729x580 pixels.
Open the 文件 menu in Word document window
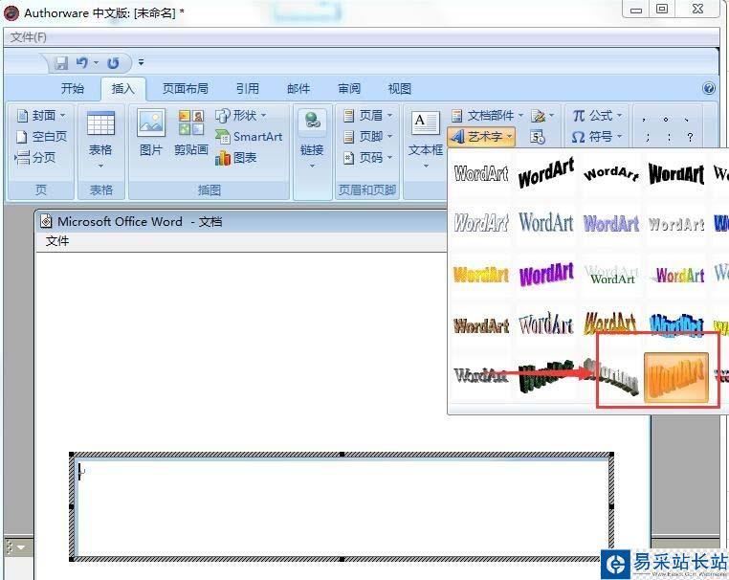57,241
